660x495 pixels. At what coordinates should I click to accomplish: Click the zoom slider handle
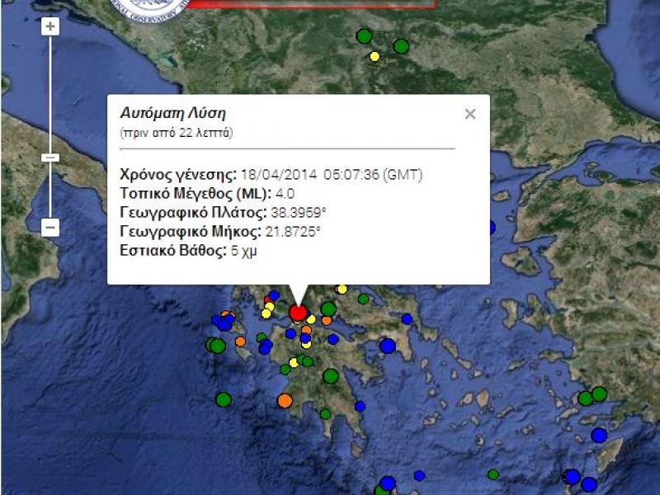(51, 157)
